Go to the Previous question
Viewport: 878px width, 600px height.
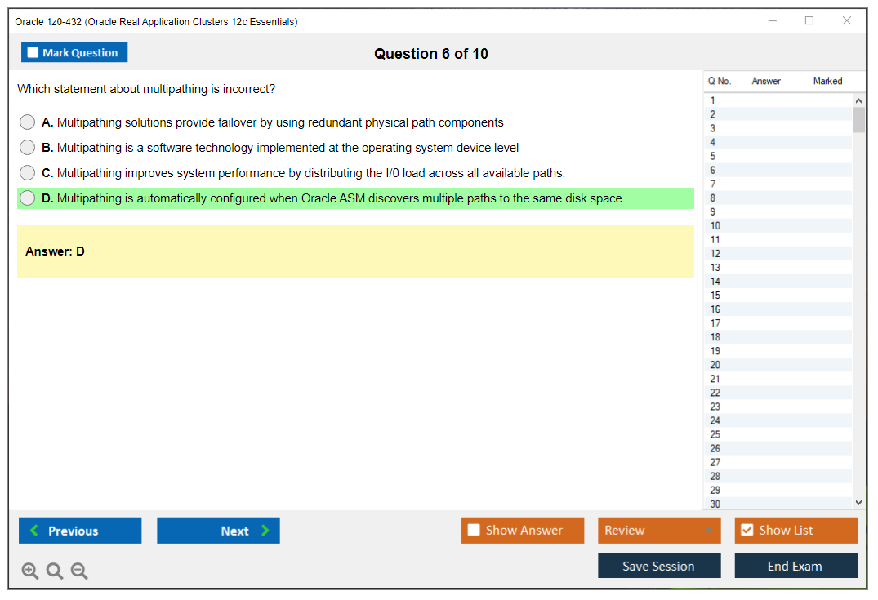point(80,531)
